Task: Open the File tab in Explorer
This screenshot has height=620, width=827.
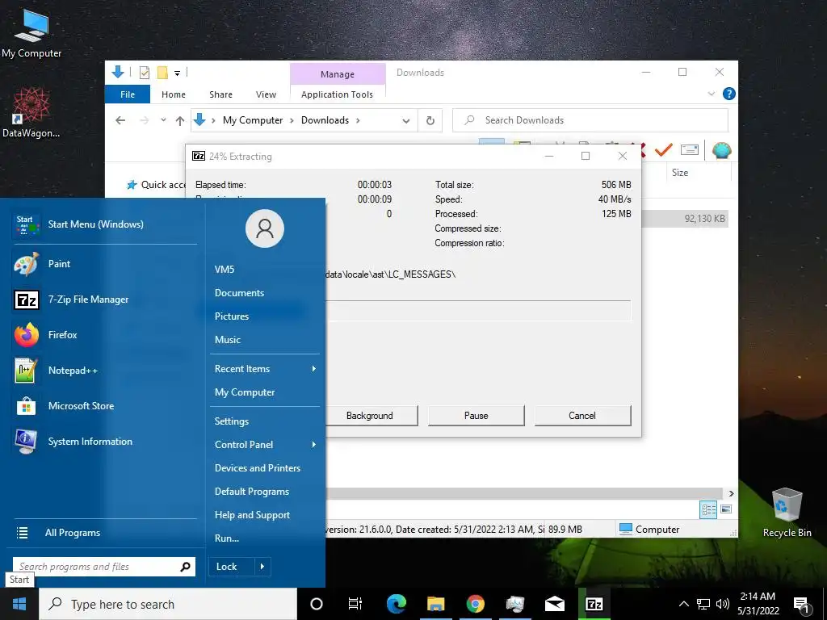Action: pos(128,94)
